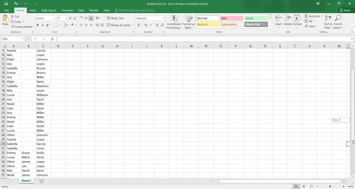Viewport: 355px width, 189px height.
Task: Click the Decrease Indent icon
Action: pyautogui.click(x=97, y=25)
